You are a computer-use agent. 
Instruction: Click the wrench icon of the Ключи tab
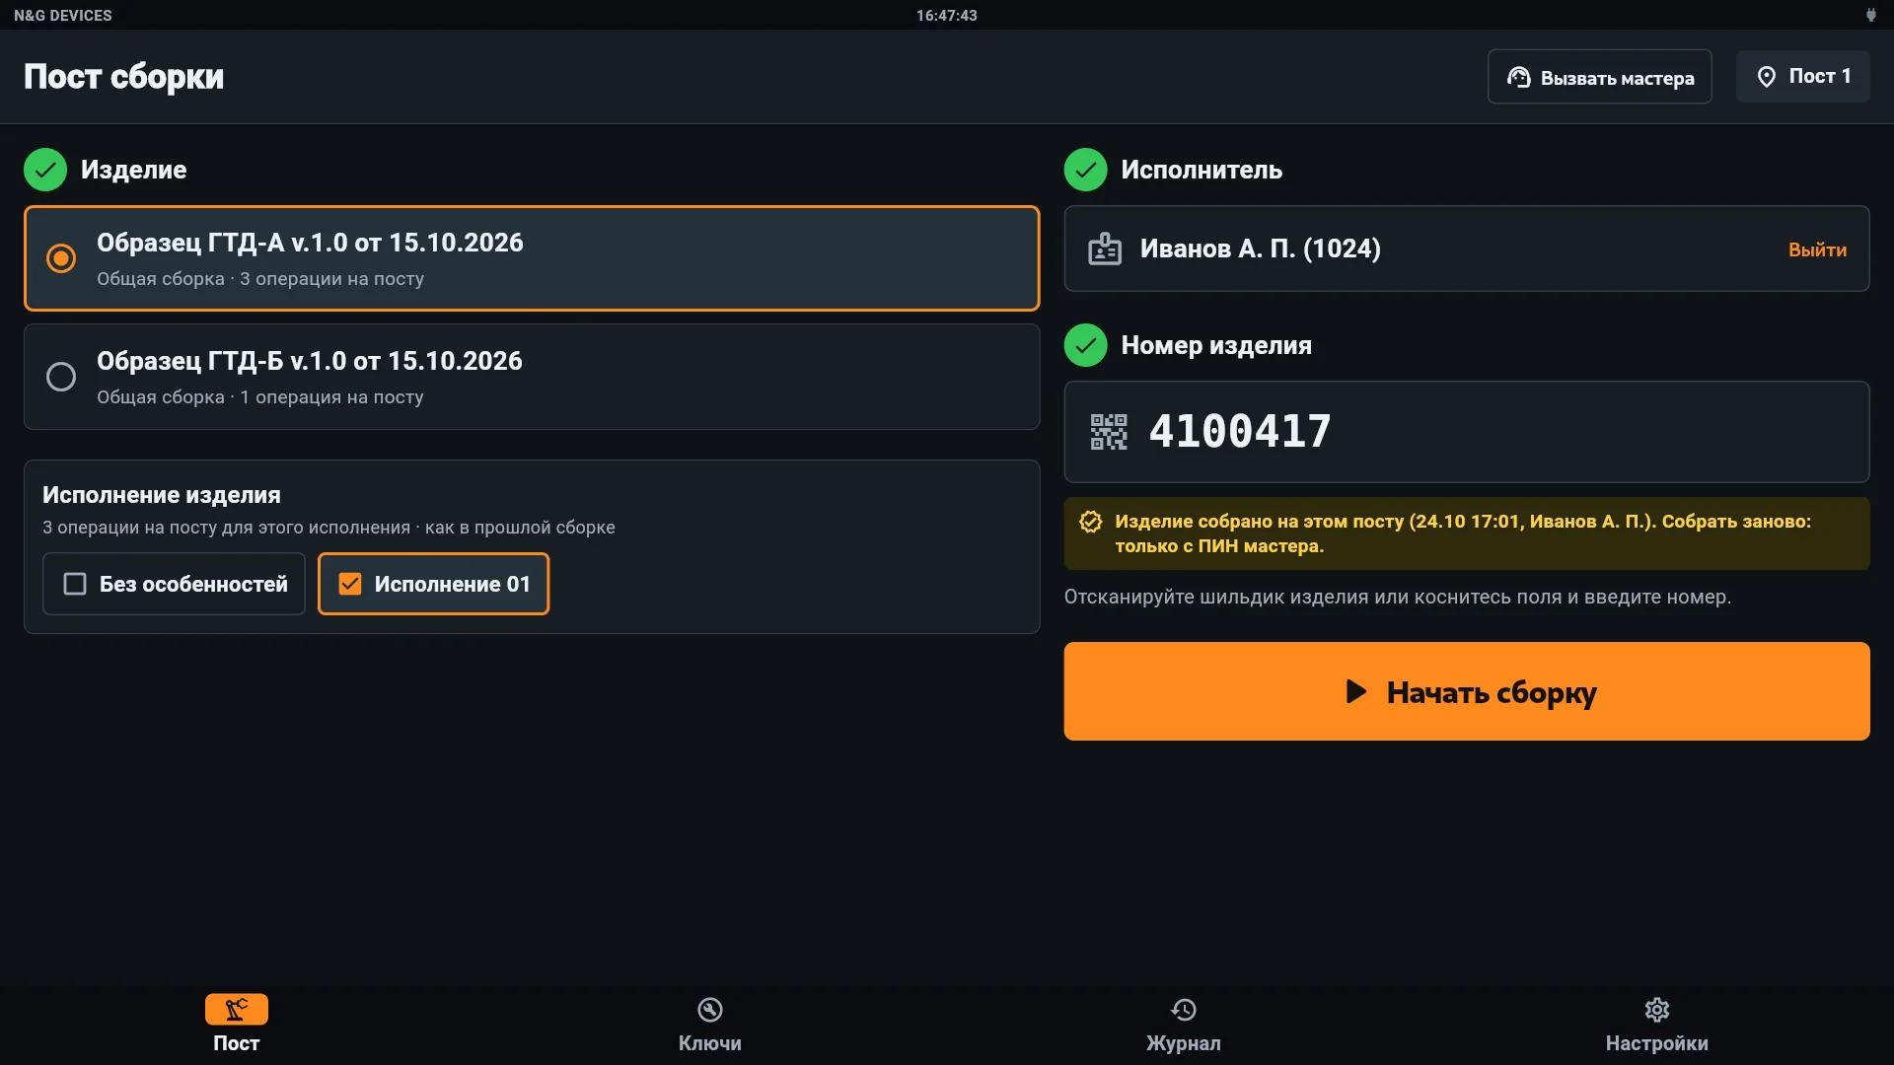[710, 1010]
